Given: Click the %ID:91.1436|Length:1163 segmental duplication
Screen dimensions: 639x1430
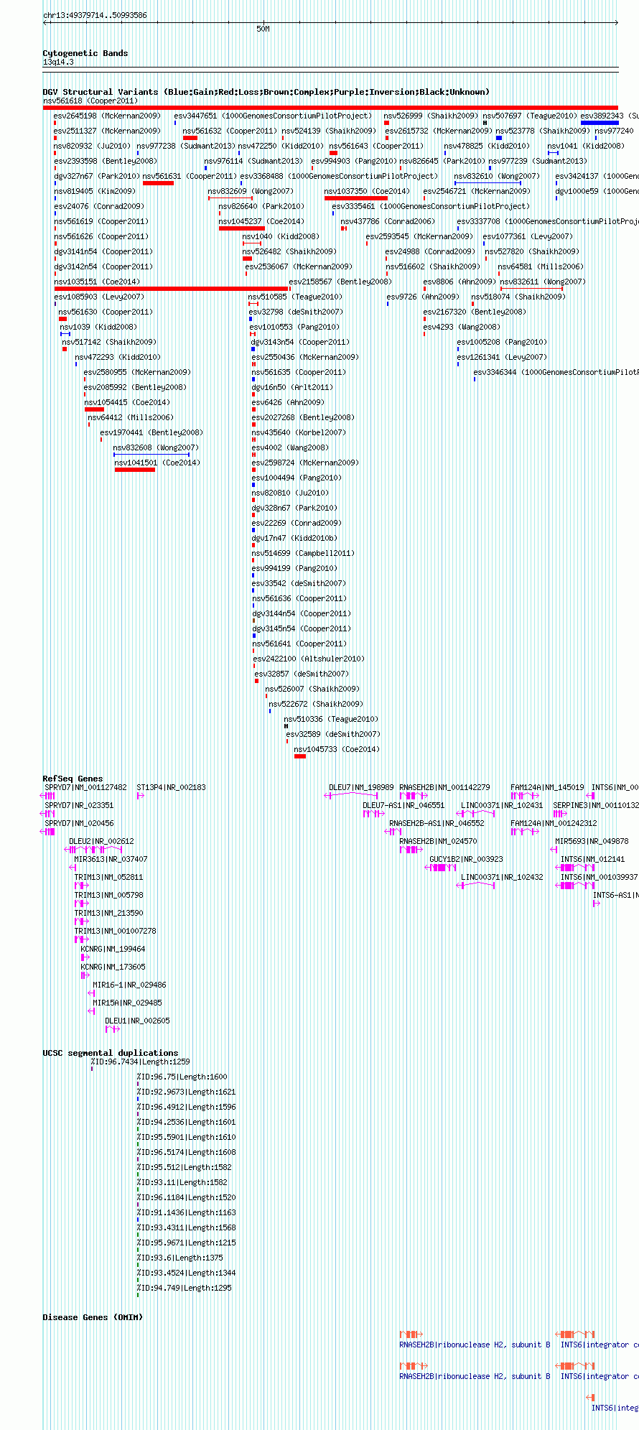Looking at the screenshot, I should 138,1220.
